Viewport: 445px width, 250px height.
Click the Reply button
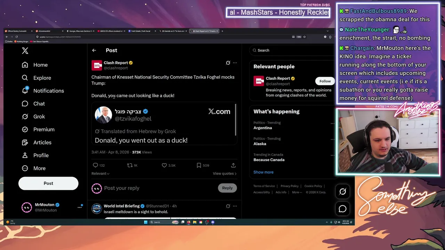227,188
